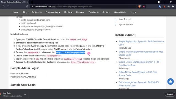Open Simple Registration System in PHP link
The image size is (176, 99).
141,43
